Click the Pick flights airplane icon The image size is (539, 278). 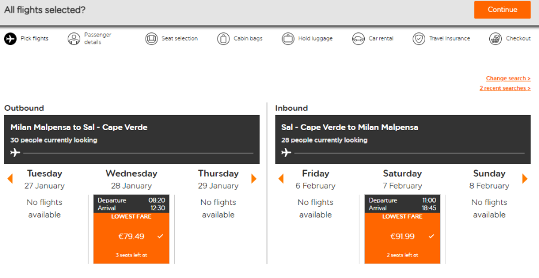click(10, 38)
